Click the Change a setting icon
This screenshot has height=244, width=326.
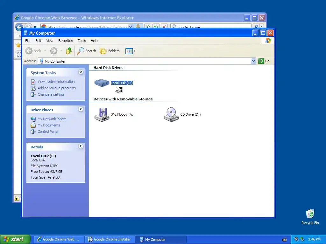click(x=33, y=95)
